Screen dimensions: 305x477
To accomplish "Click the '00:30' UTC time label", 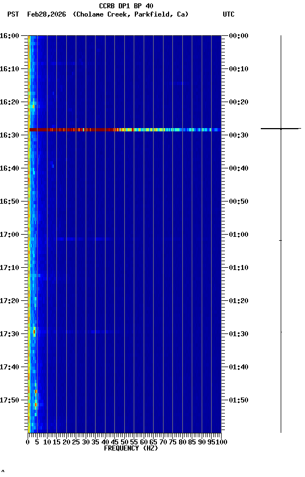I will pyautogui.click(x=239, y=135).
